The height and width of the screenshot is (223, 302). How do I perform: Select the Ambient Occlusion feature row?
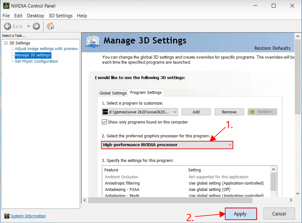pyautogui.click(x=186, y=177)
